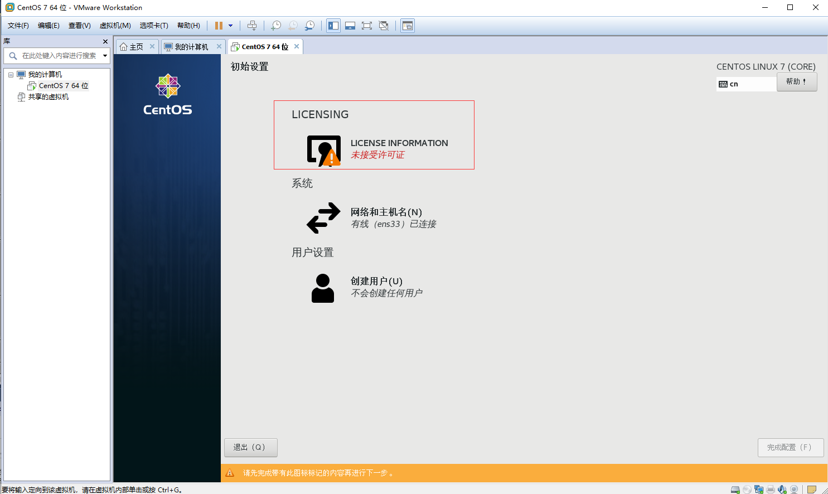Viewport: 828px width, 494px height.
Task: Open the power options dropdown arrow
Action: click(230, 26)
